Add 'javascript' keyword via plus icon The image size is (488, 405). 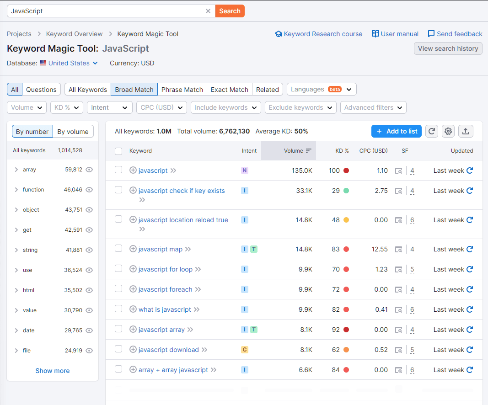click(x=133, y=170)
